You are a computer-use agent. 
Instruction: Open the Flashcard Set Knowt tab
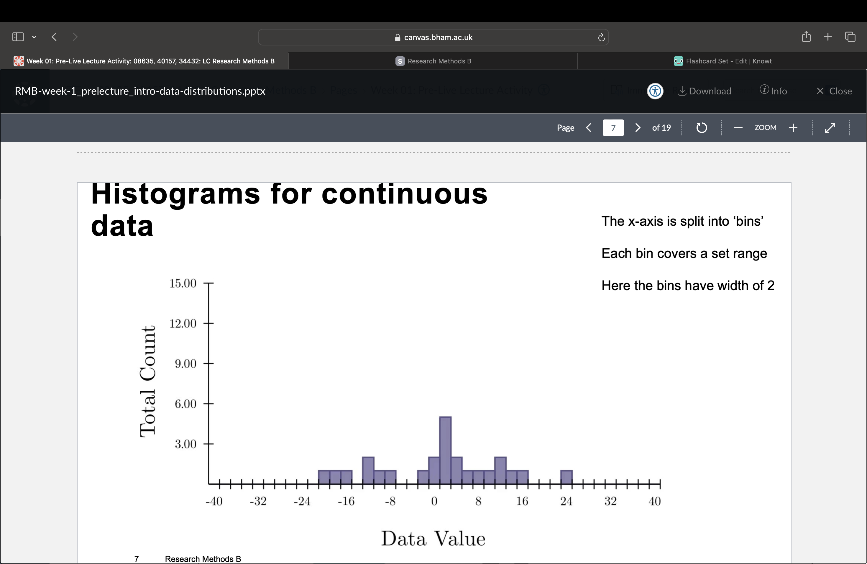[722, 61]
